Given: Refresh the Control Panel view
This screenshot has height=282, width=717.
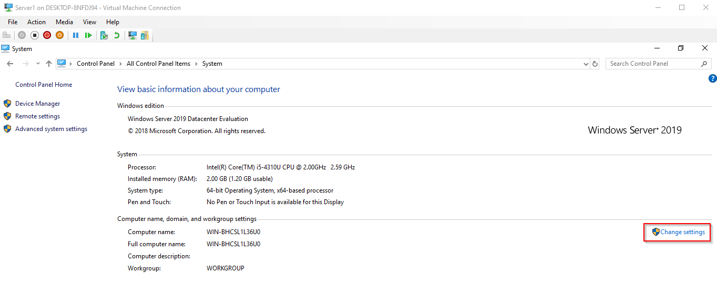Looking at the screenshot, I should tap(595, 64).
